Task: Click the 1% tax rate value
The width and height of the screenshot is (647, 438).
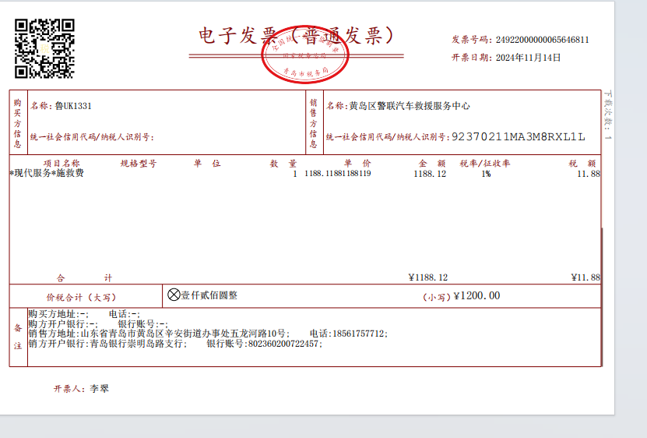Action: tap(485, 174)
